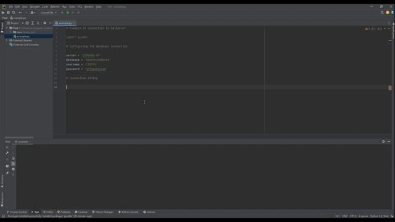The width and height of the screenshot is (395, 222).
Task: Click Expand All icon in Project panel
Action: tap(33, 23)
